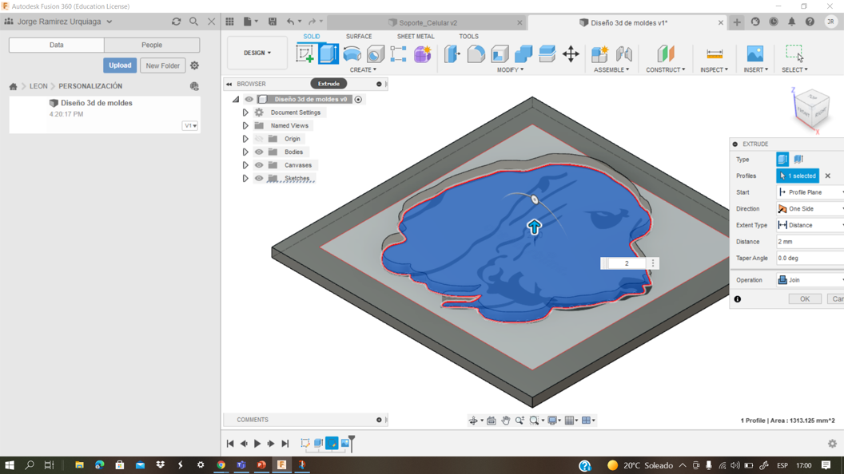Activate the root component radio button
The height and width of the screenshot is (474, 844).
[359, 99]
